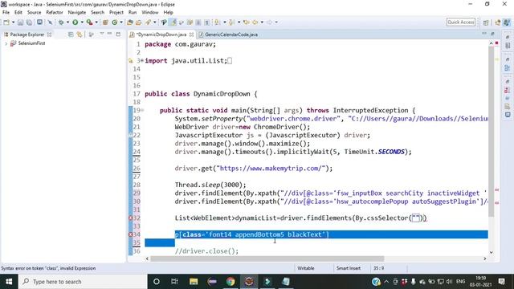Open the Refactor menu
This screenshot has width=514, height=289.
coord(55,13)
